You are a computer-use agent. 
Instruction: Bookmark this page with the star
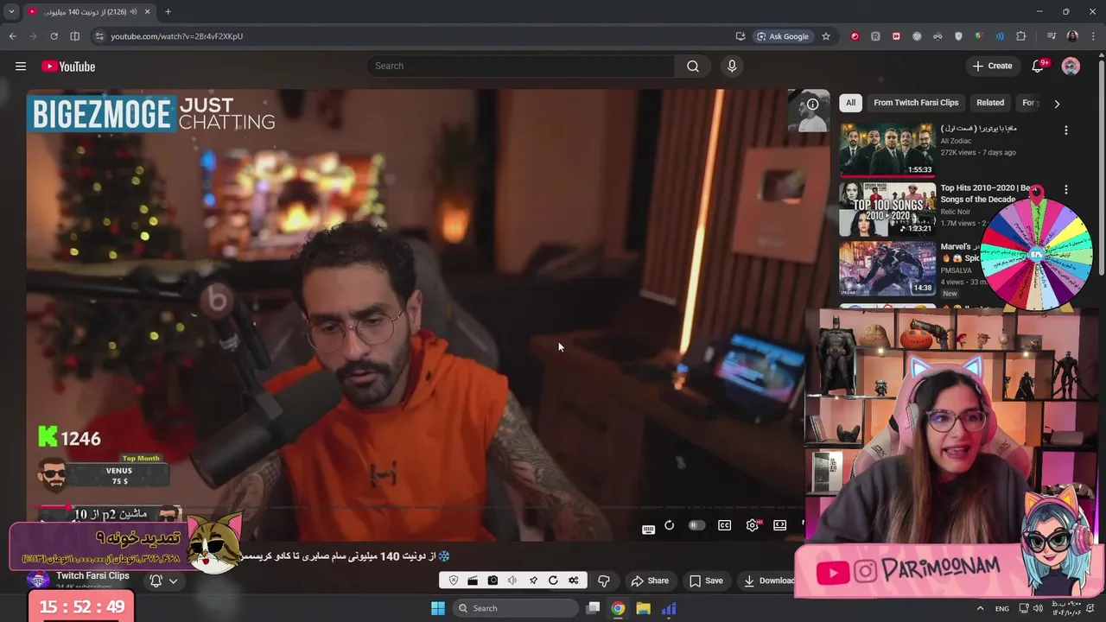click(826, 36)
